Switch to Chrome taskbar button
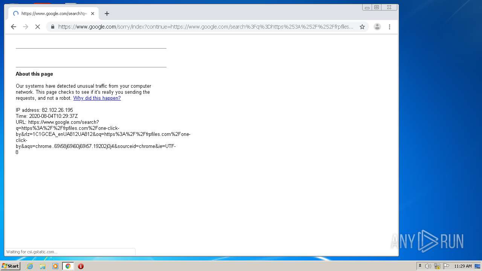482x271 pixels. pos(68,266)
